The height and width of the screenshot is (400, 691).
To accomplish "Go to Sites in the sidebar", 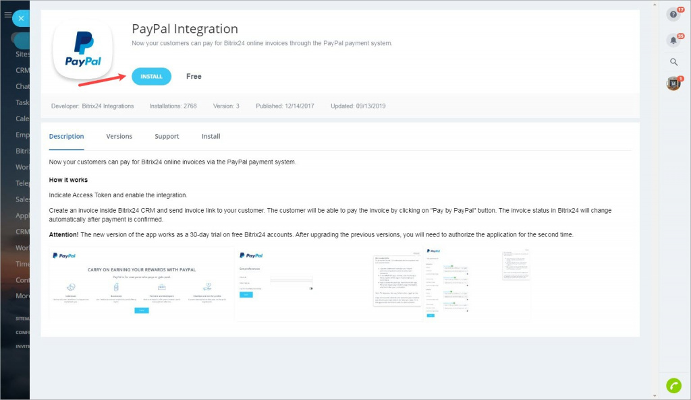I will [x=22, y=54].
